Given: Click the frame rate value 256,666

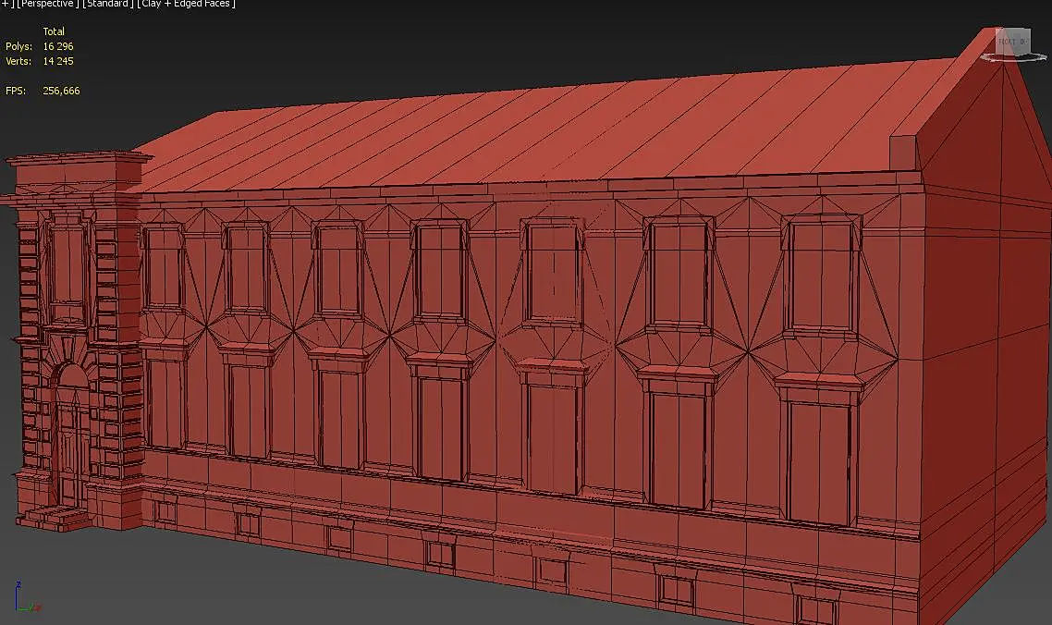Looking at the screenshot, I should pos(61,91).
